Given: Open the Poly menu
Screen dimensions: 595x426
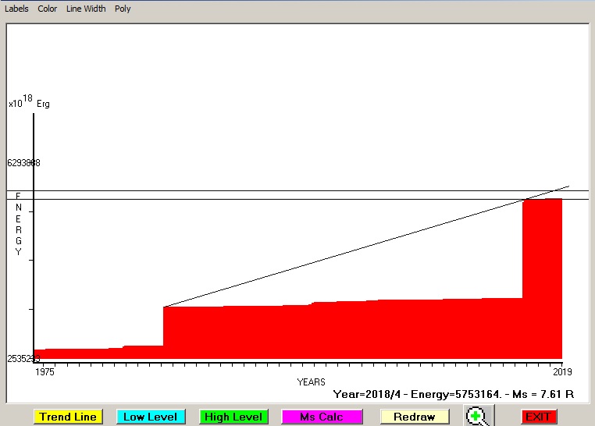Looking at the screenshot, I should point(123,9).
